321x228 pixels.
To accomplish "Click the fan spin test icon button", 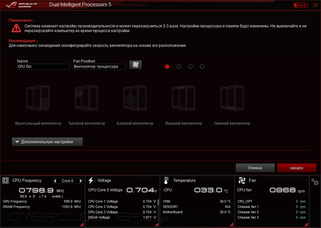I will [x=135, y=65].
